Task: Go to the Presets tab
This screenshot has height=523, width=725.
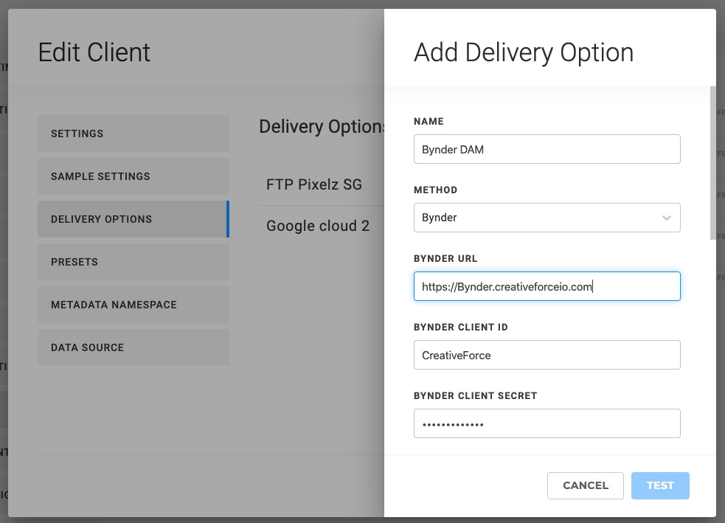Action: (133, 262)
